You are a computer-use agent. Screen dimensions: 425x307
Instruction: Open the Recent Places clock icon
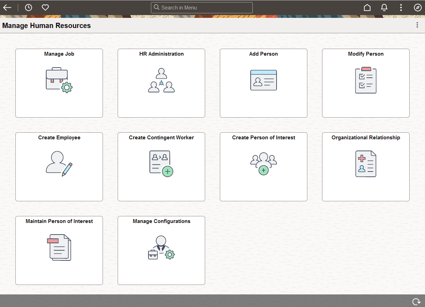(28, 7)
